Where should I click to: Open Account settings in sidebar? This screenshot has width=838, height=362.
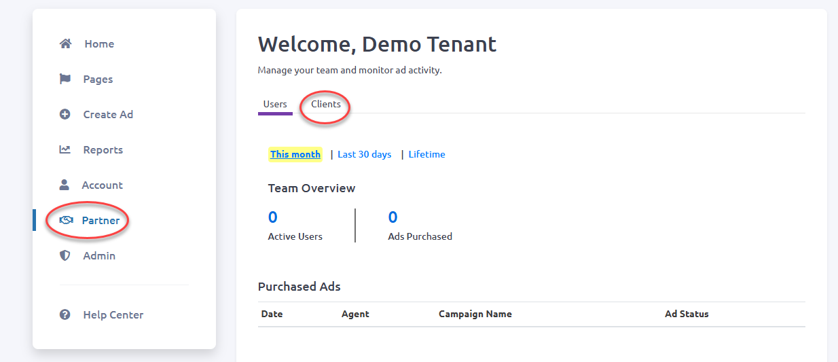pyautogui.click(x=102, y=185)
